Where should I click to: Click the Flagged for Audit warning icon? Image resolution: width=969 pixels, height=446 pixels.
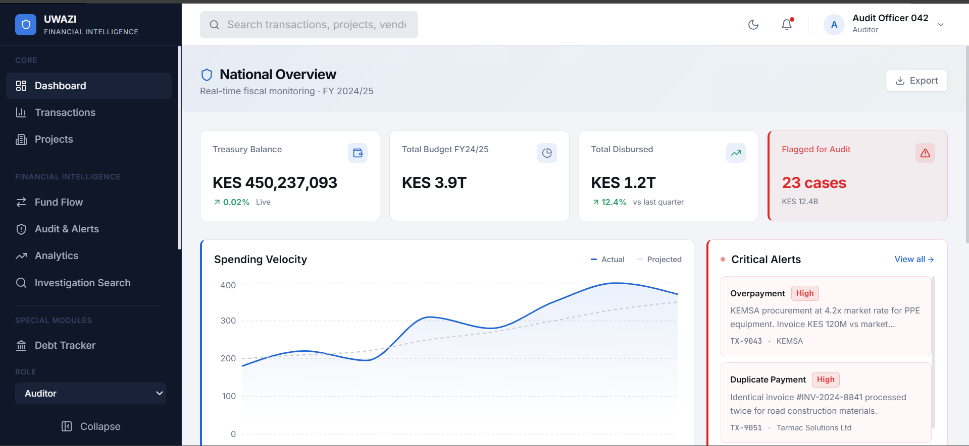(x=925, y=153)
